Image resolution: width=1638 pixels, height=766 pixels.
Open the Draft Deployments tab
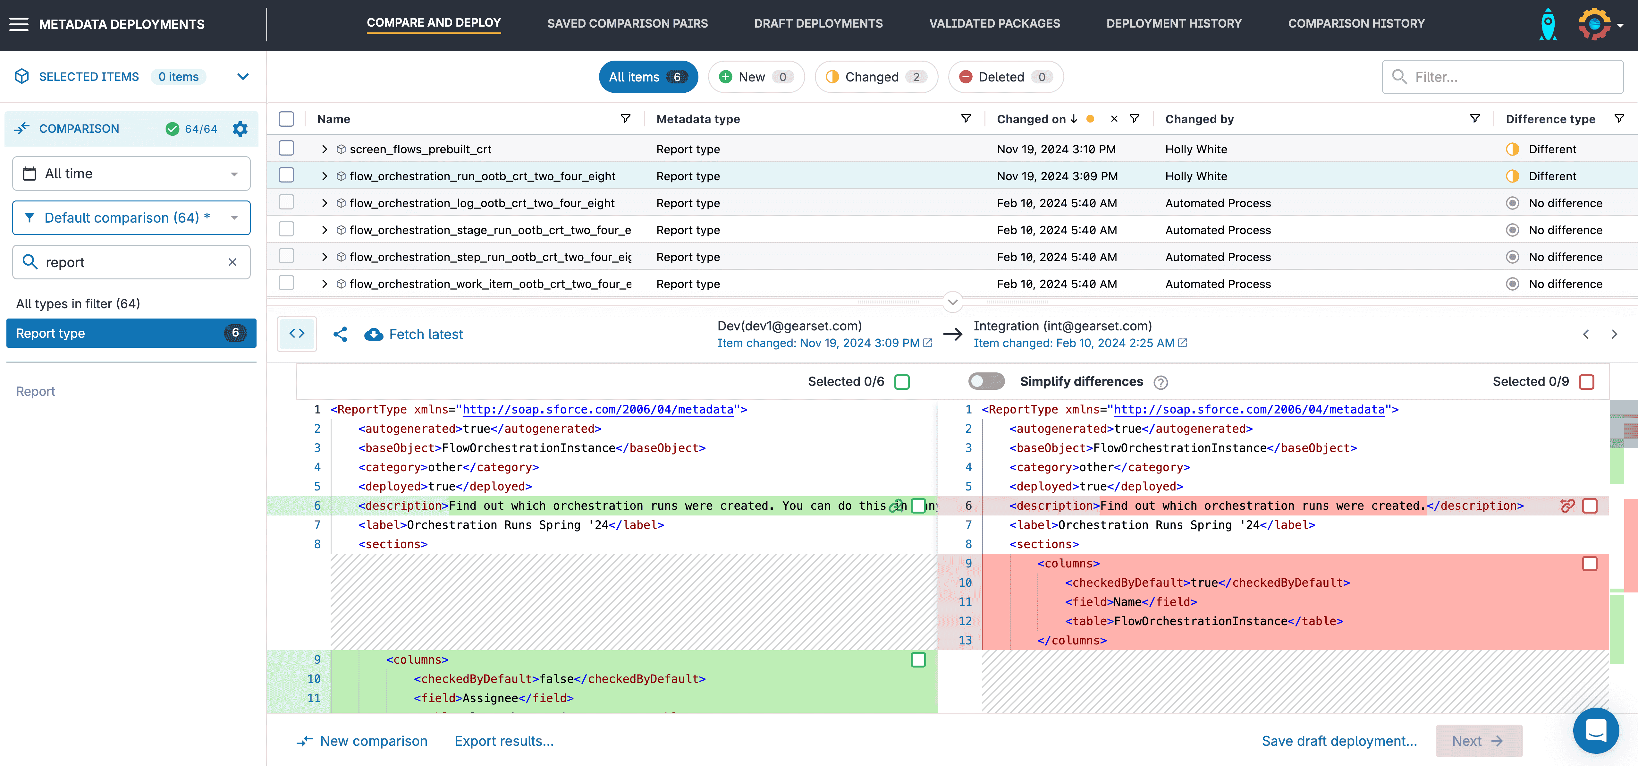coord(818,23)
